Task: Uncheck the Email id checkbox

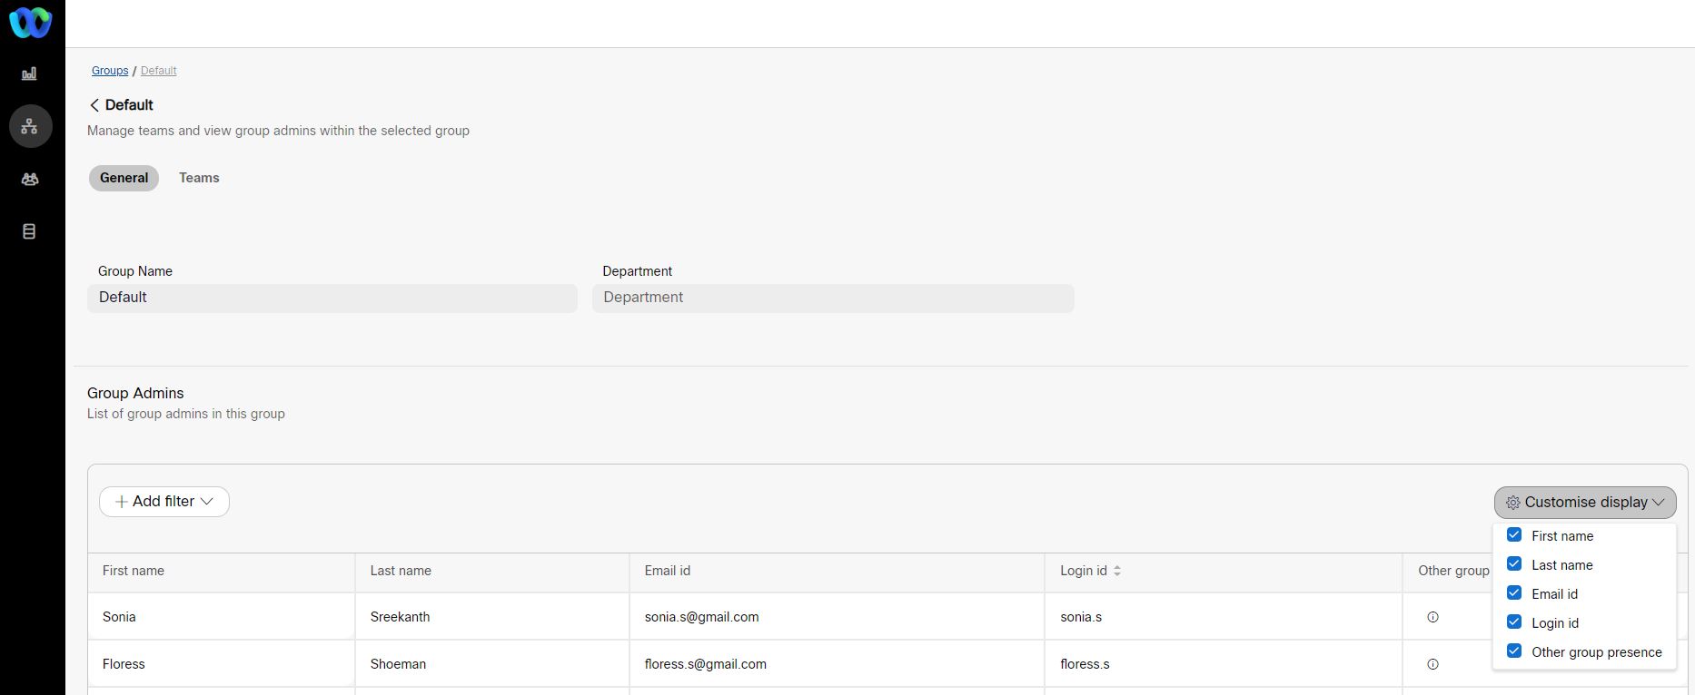Action: (1514, 592)
